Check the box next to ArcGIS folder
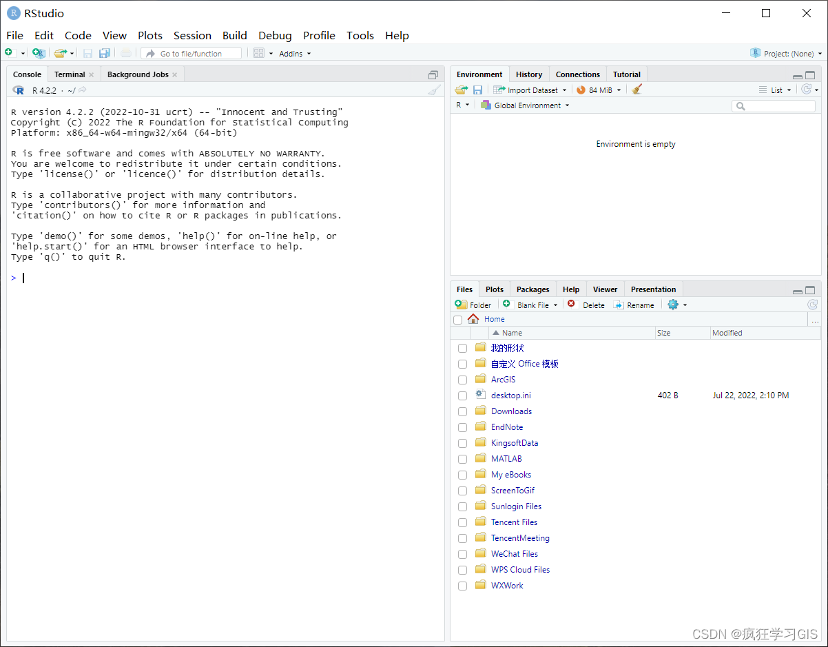 [x=462, y=380]
